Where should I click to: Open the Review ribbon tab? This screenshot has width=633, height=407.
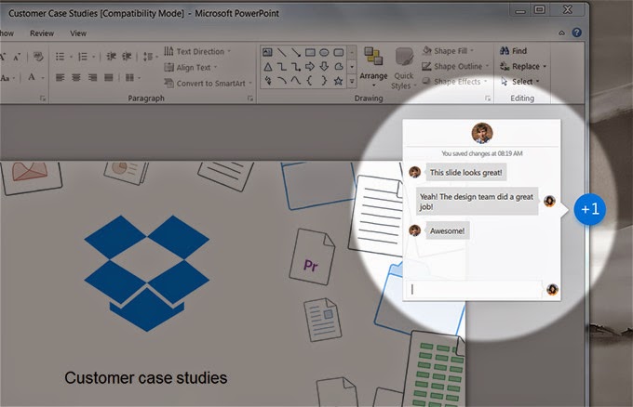click(42, 33)
